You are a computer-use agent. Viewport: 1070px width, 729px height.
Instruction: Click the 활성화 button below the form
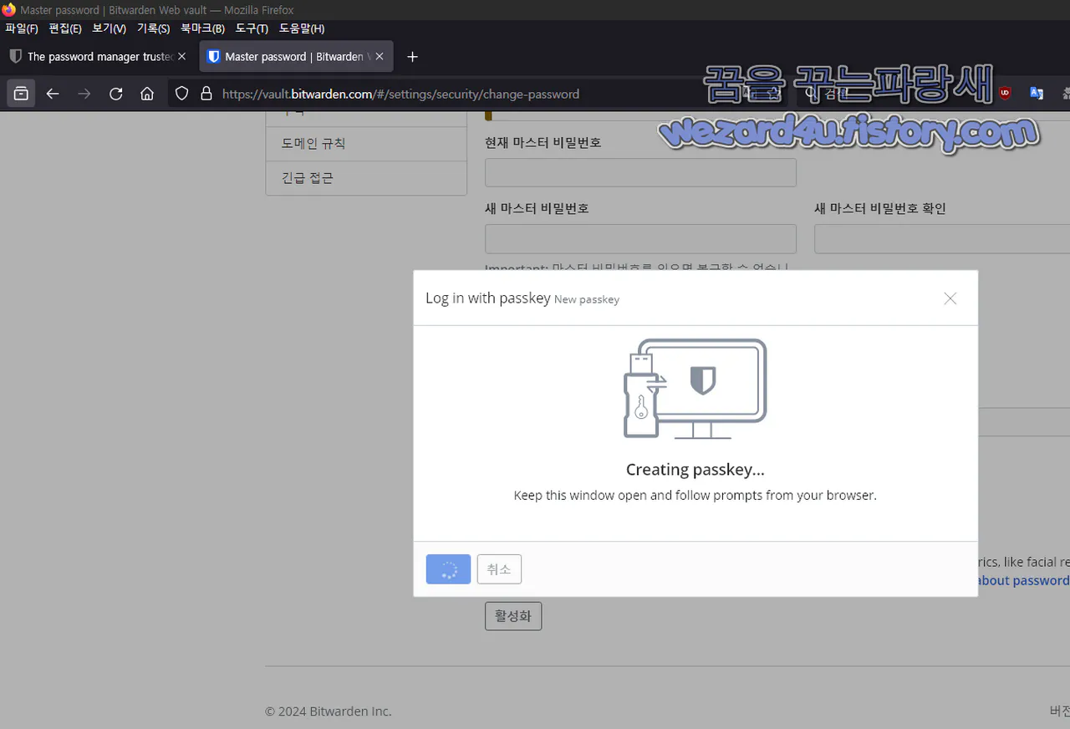coord(512,615)
